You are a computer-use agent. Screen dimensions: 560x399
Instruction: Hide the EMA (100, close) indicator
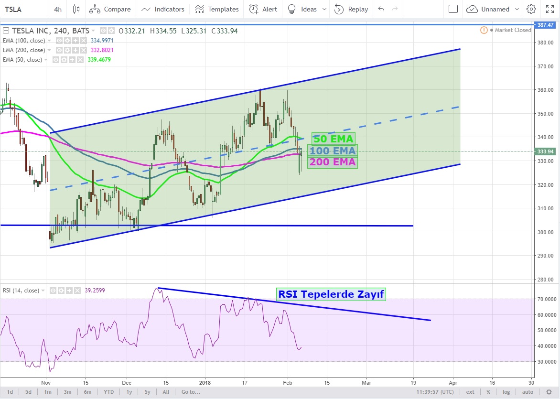(60, 41)
